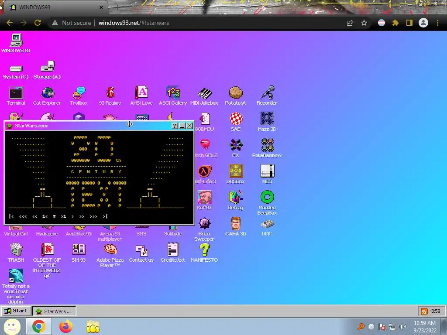Open the Contact us icon
Screen dimensions: 447x335
(141, 251)
